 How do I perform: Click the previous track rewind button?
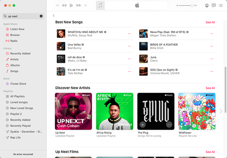64,6
